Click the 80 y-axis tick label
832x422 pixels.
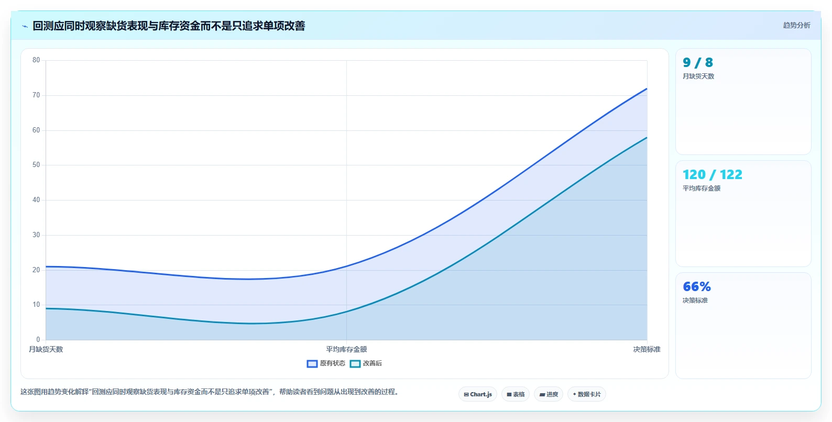click(36, 60)
